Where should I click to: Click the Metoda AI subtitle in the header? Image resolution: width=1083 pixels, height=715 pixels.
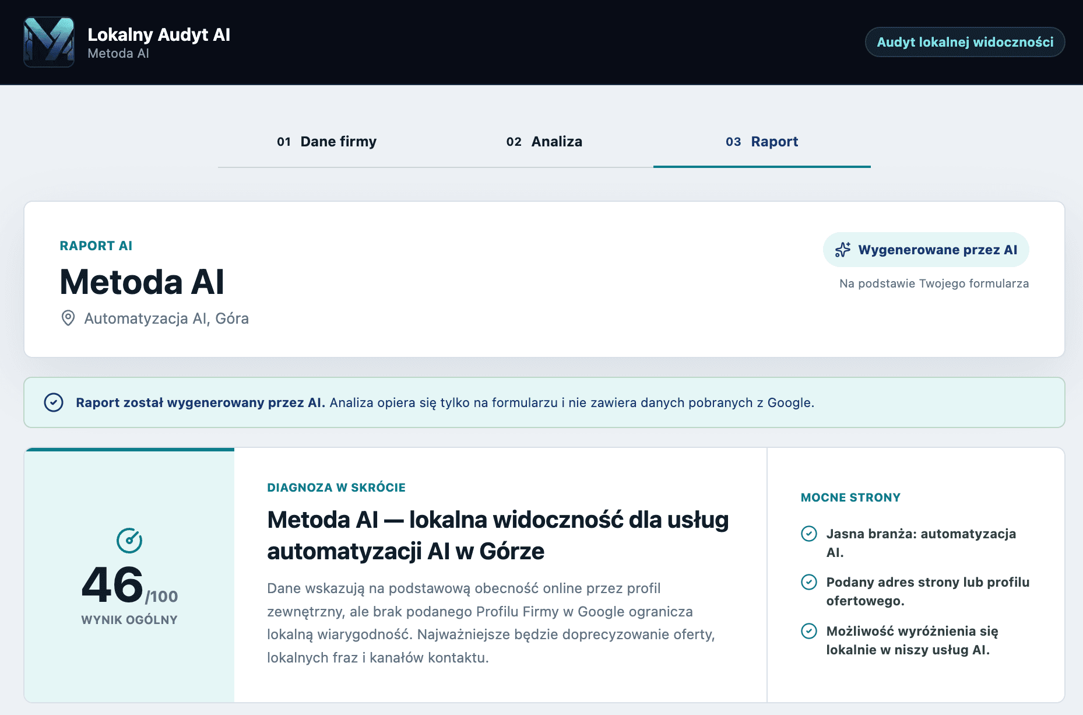tap(118, 54)
